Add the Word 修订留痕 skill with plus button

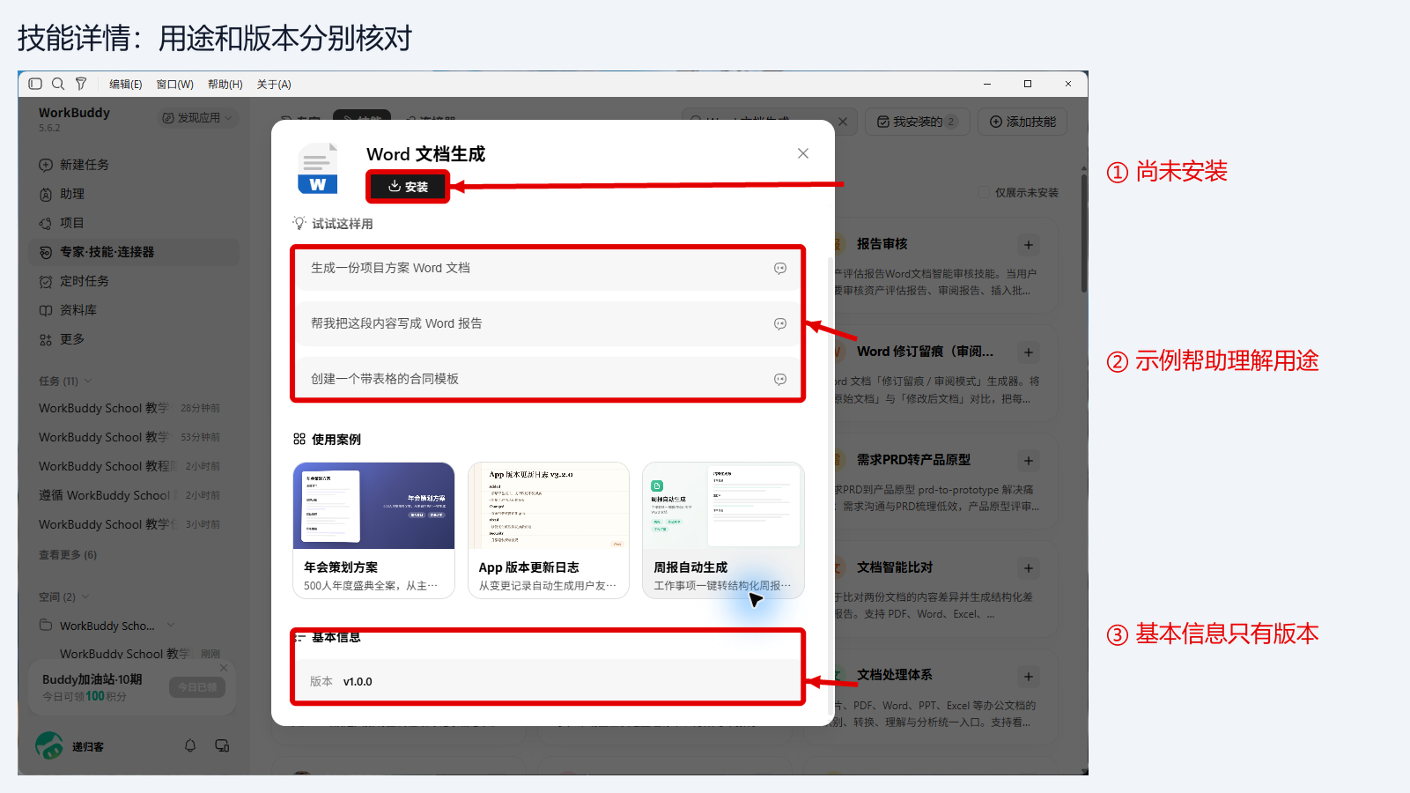1029,352
